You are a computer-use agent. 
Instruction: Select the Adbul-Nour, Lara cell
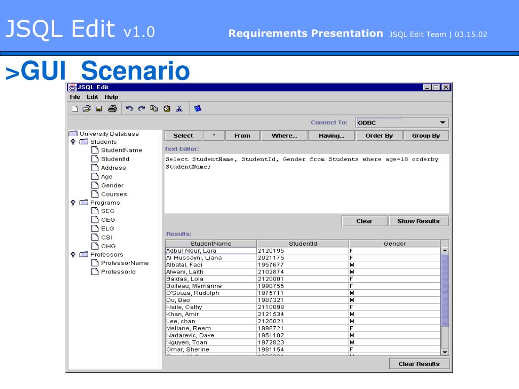click(211, 251)
